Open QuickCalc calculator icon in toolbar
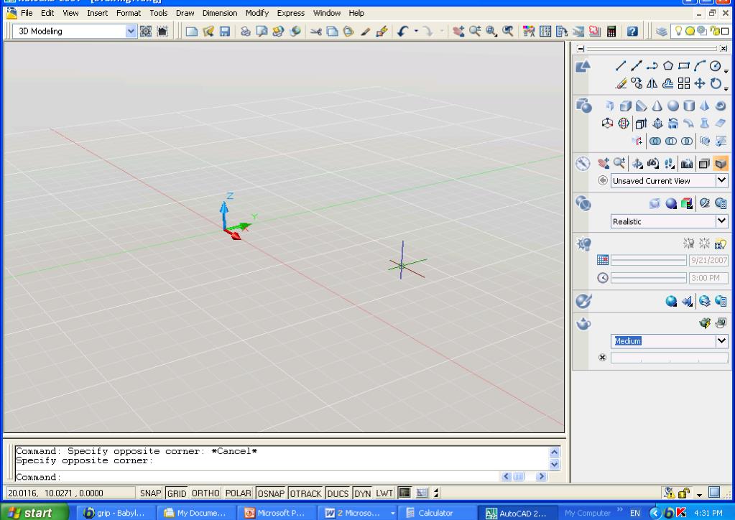Viewport: 735px width, 520px height. (x=611, y=32)
